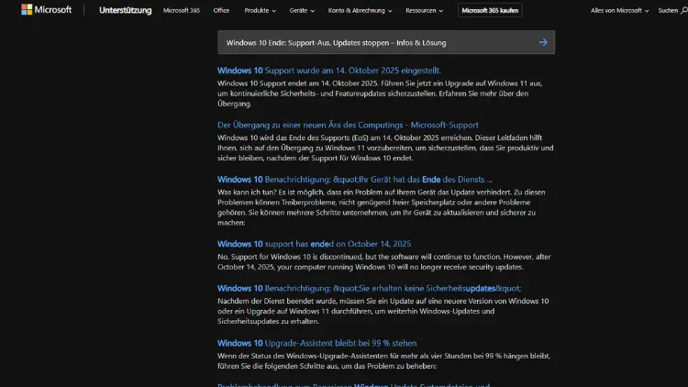Expand the Geräte dropdown menu
This screenshot has height=387, width=688.
pos(302,10)
